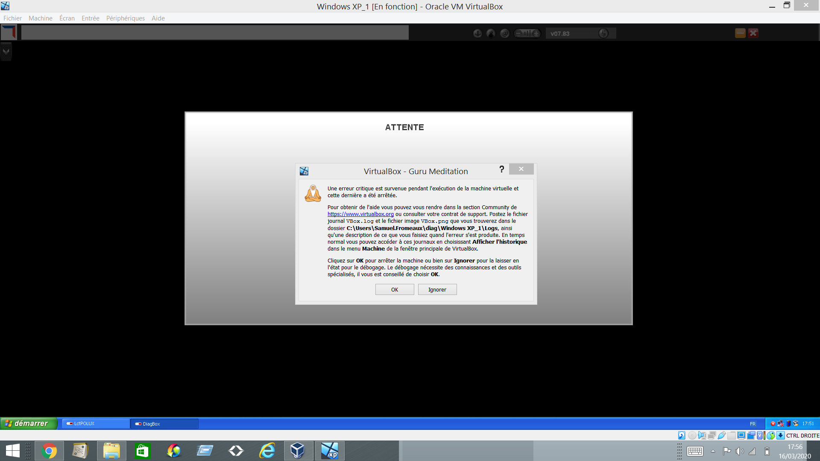Open Google Chrome from host taskbar
The width and height of the screenshot is (820, 461).
pos(49,451)
